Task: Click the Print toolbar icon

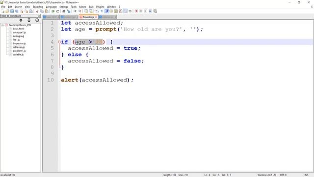Action: click(x=31, y=11)
